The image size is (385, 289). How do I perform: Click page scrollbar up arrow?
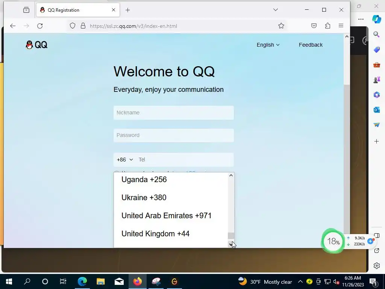[x=347, y=37]
